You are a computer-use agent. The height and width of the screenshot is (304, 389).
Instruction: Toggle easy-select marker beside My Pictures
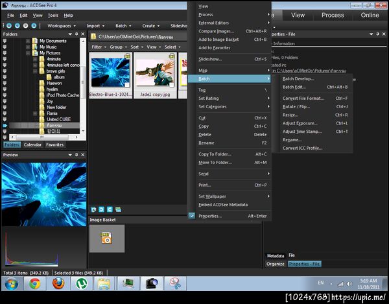[5, 53]
